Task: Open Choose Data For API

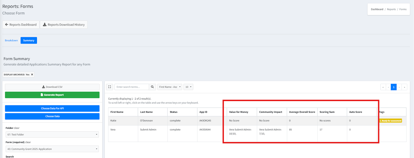Action: pos(52,108)
